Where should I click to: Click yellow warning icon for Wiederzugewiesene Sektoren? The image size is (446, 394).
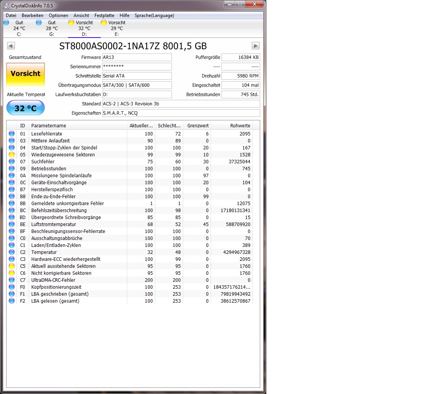pyautogui.click(x=12, y=154)
